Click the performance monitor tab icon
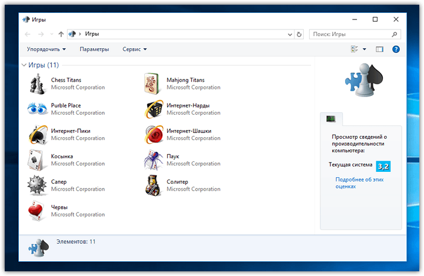Viewport: 424px width, 276px height. coord(331,119)
